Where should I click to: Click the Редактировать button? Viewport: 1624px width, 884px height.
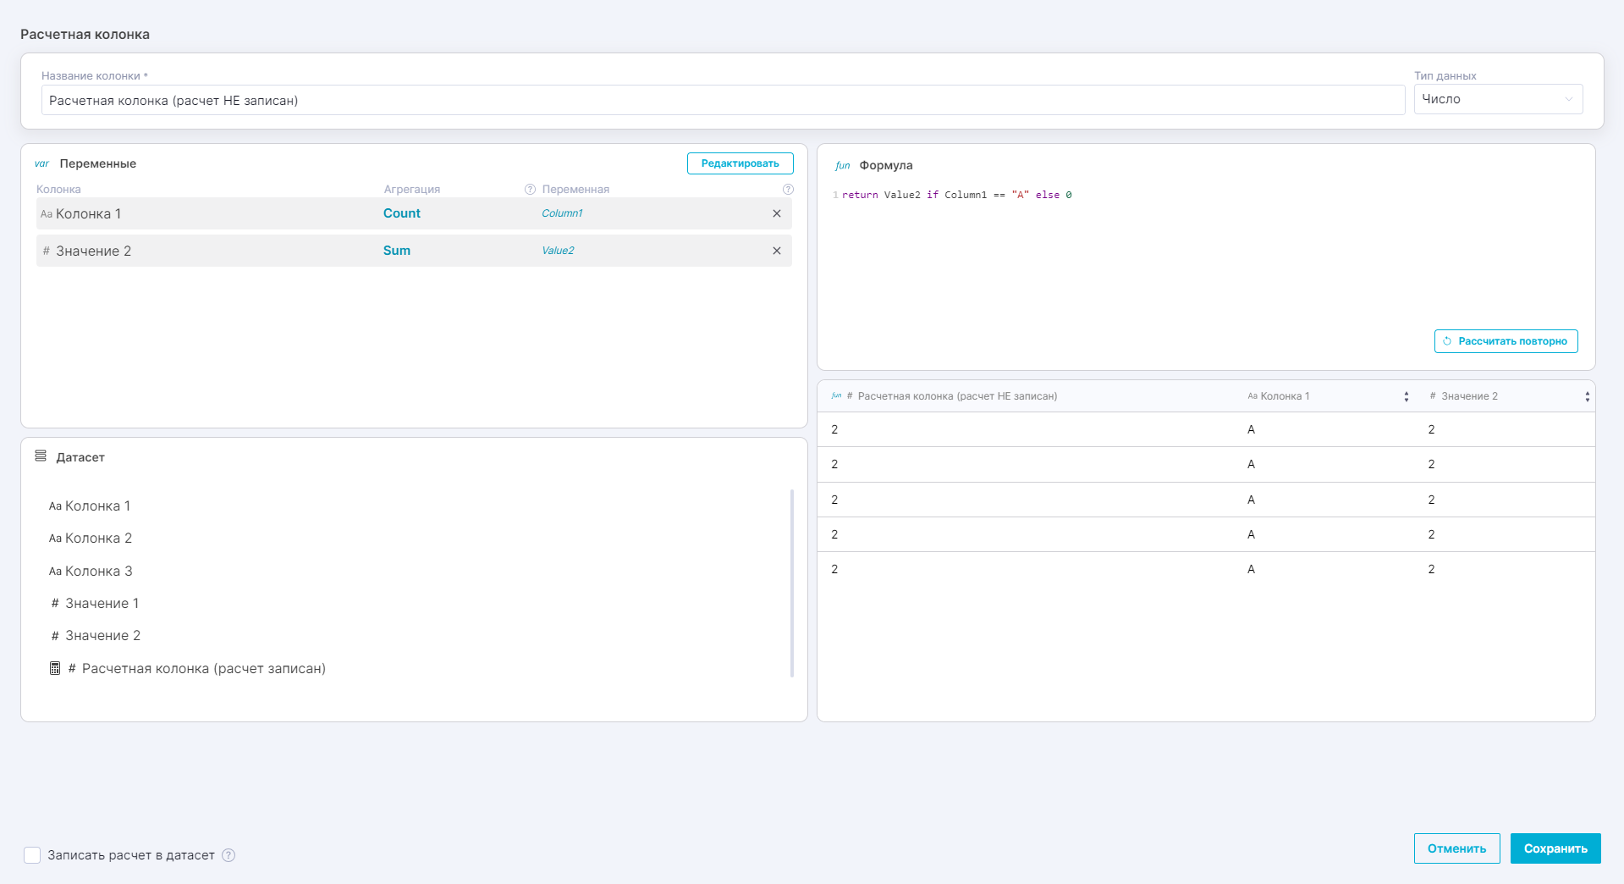(x=740, y=163)
